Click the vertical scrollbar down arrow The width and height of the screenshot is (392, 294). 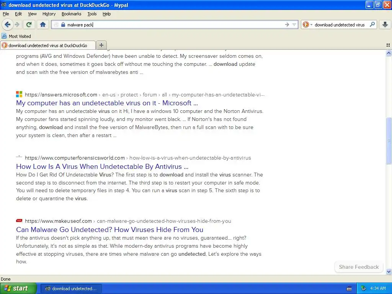389,271
